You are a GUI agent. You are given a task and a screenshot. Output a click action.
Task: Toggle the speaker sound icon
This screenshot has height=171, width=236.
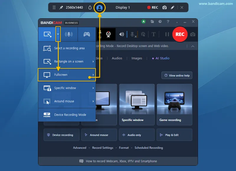[x=122, y=34]
